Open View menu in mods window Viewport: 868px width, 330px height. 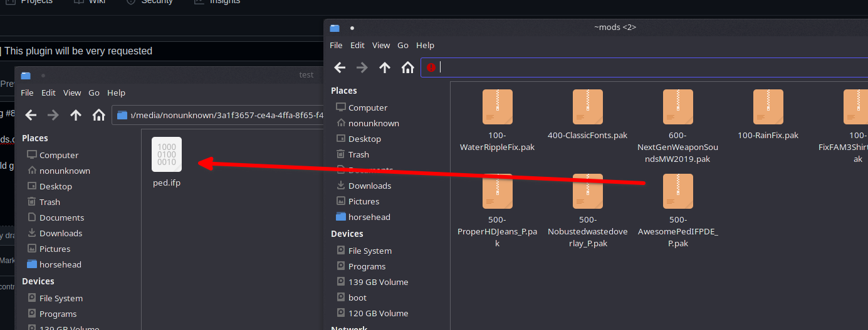pyautogui.click(x=381, y=45)
